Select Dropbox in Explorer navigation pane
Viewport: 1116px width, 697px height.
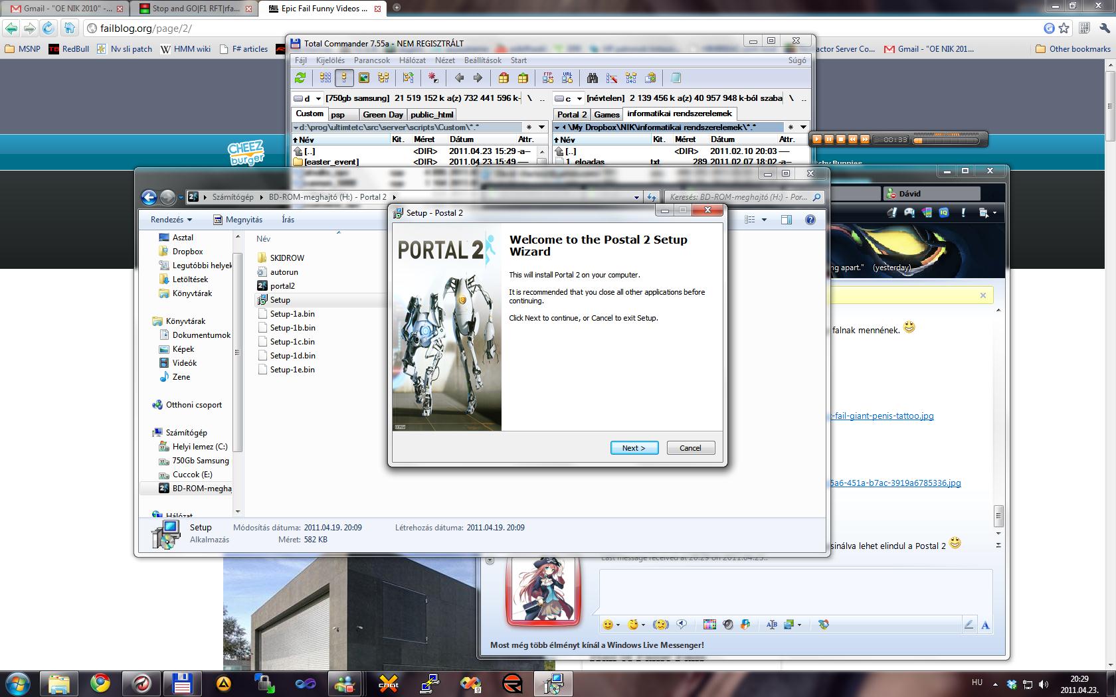coord(187,251)
